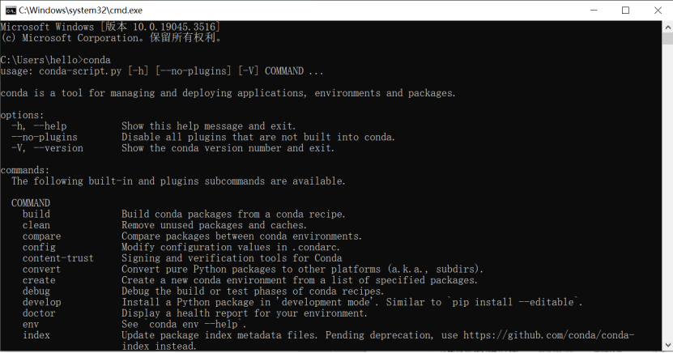This screenshot has width=673, height=353.
Task: Close the cmd.exe window
Action: coord(657,11)
